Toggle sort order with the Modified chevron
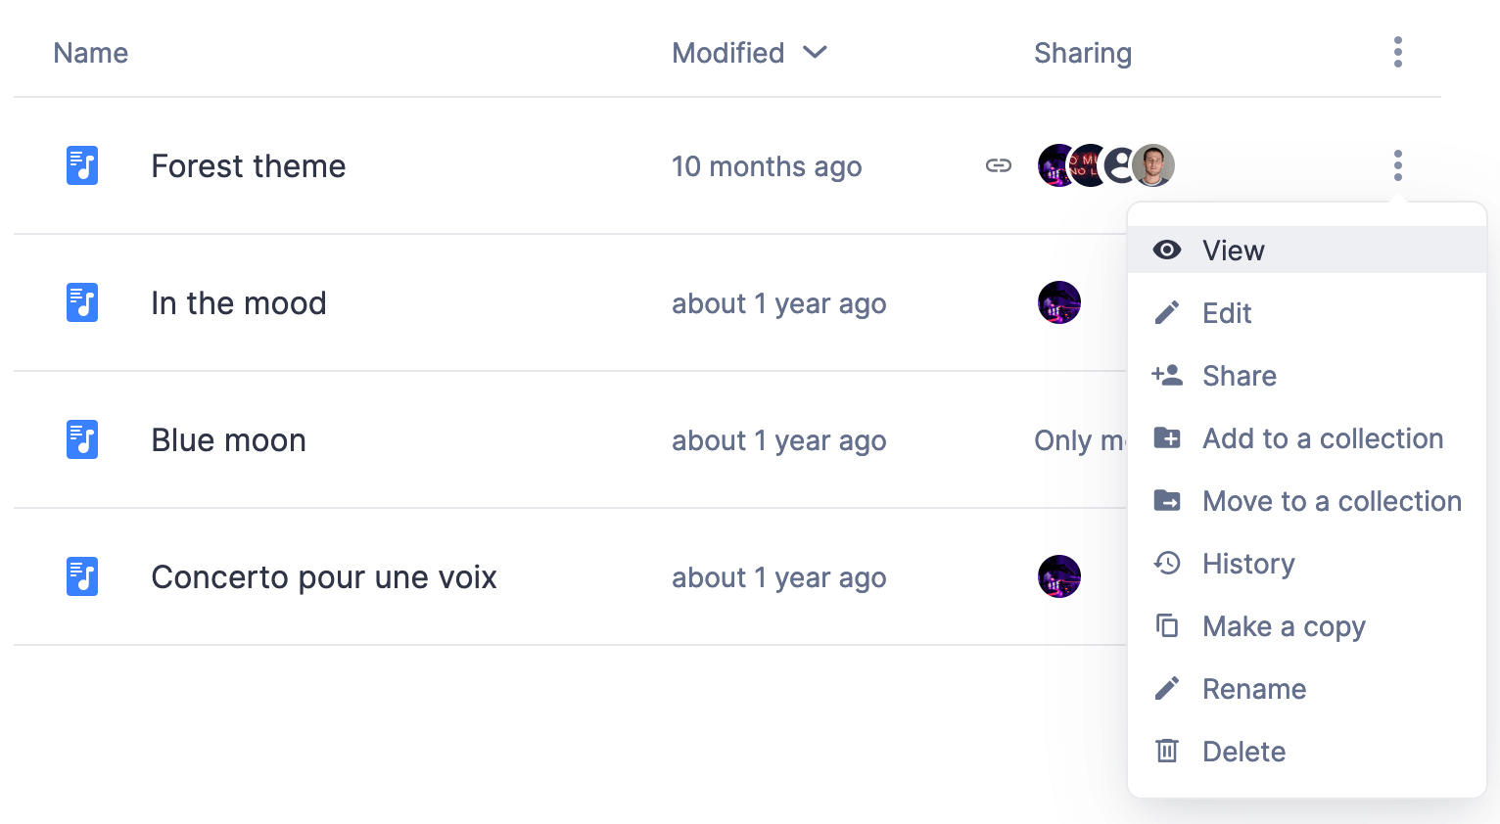This screenshot has width=1500, height=824. [815, 52]
